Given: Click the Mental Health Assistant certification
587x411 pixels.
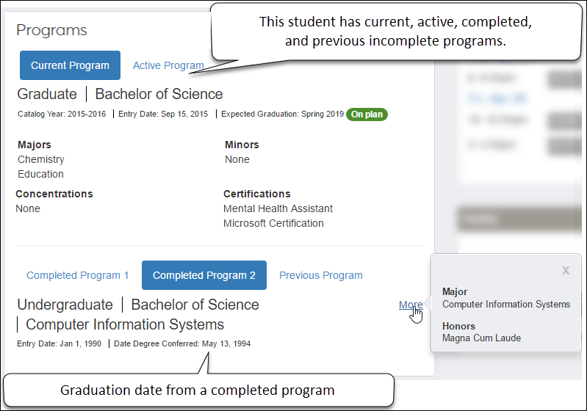Looking at the screenshot, I should [278, 209].
